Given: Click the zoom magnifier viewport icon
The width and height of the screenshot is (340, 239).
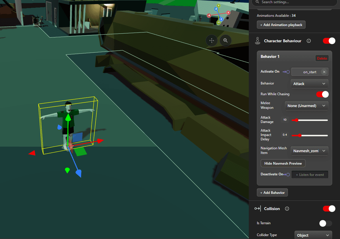Looking at the screenshot, I should (x=226, y=41).
